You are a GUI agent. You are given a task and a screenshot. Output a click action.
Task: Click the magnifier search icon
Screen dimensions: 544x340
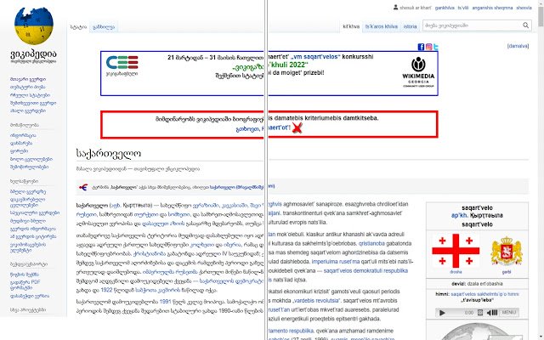(525, 25)
